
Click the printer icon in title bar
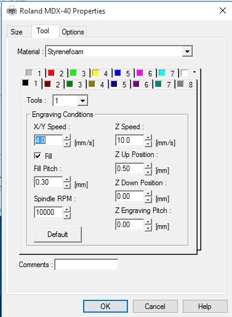[12, 10]
